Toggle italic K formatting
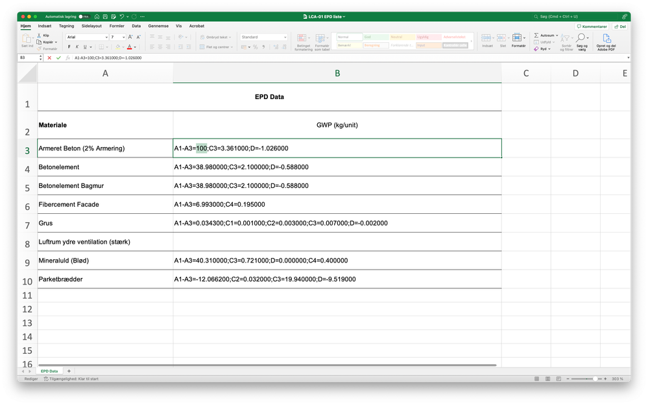 click(x=77, y=47)
